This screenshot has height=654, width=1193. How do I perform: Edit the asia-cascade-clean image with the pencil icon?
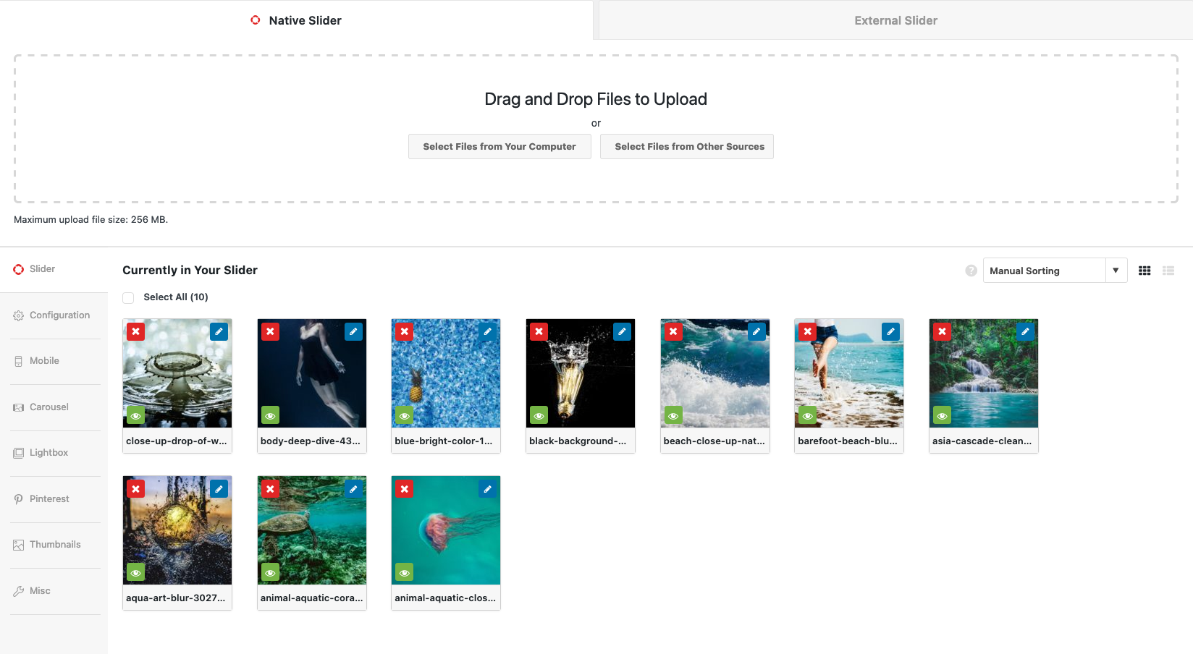click(1025, 331)
